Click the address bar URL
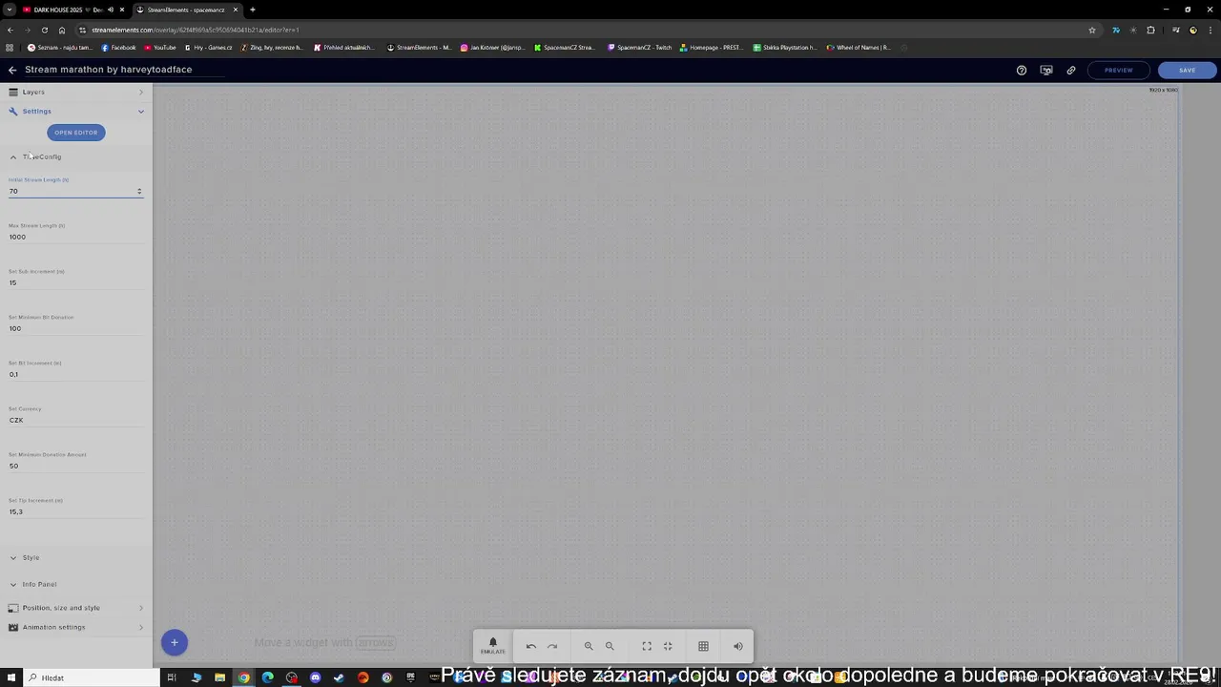This screenshot has width=1221, height=687. pos(195,30)
